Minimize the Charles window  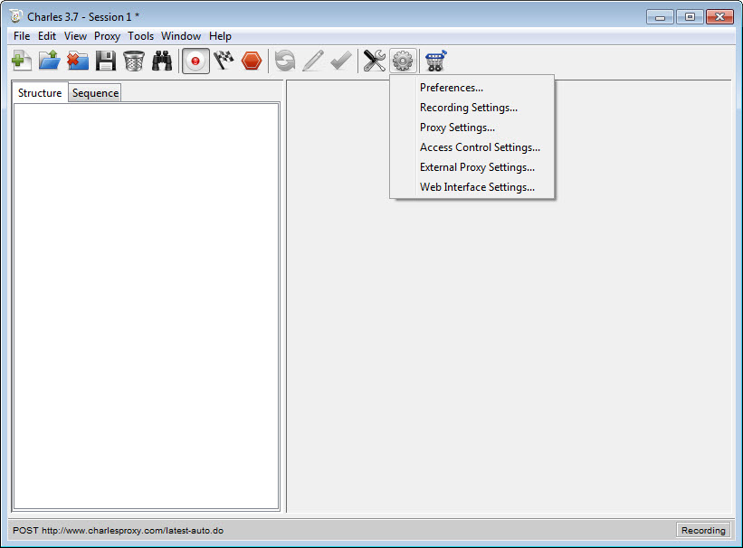660,17
